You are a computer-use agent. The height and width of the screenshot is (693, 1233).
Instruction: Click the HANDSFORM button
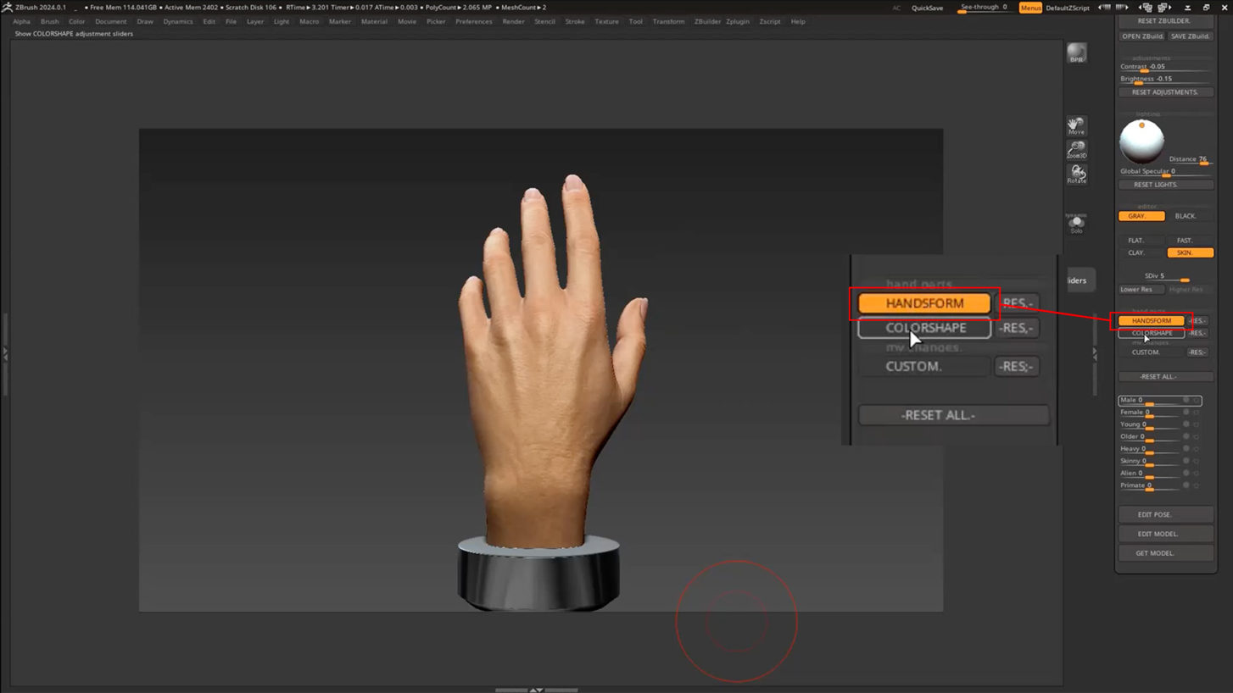[923, 302]
